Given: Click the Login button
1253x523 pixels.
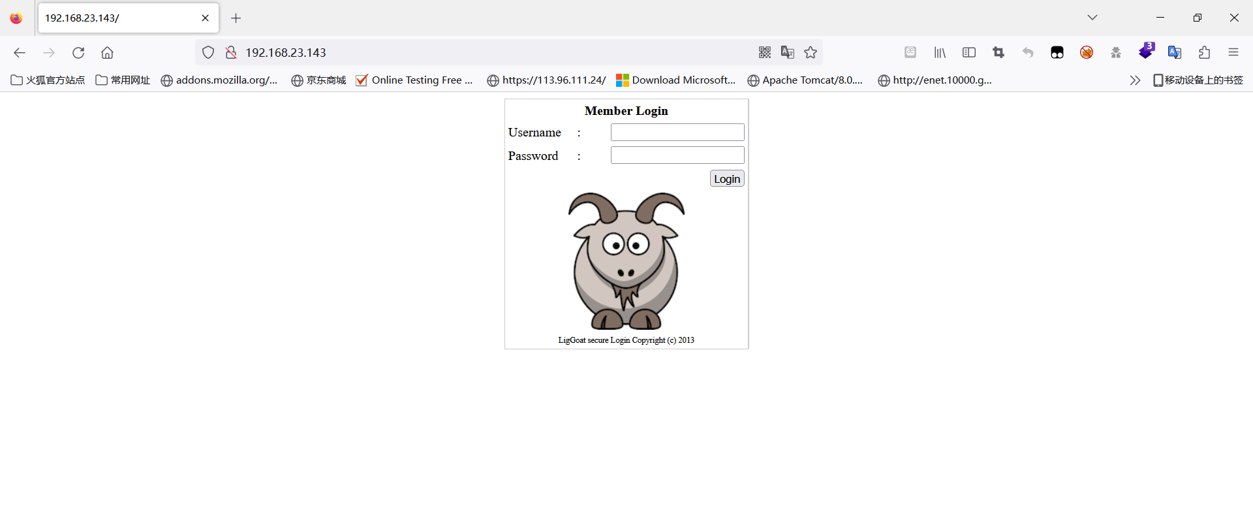Looking at the screenshot, I should pyautogui.click(x=727, y=179).
